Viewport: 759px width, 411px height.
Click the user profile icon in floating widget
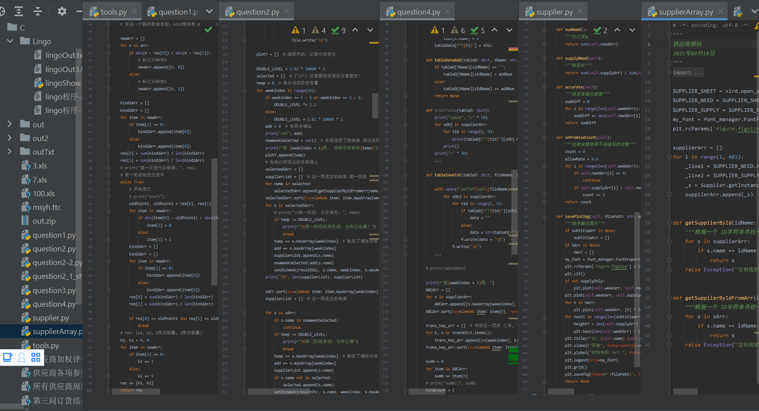tap(21, 357)
